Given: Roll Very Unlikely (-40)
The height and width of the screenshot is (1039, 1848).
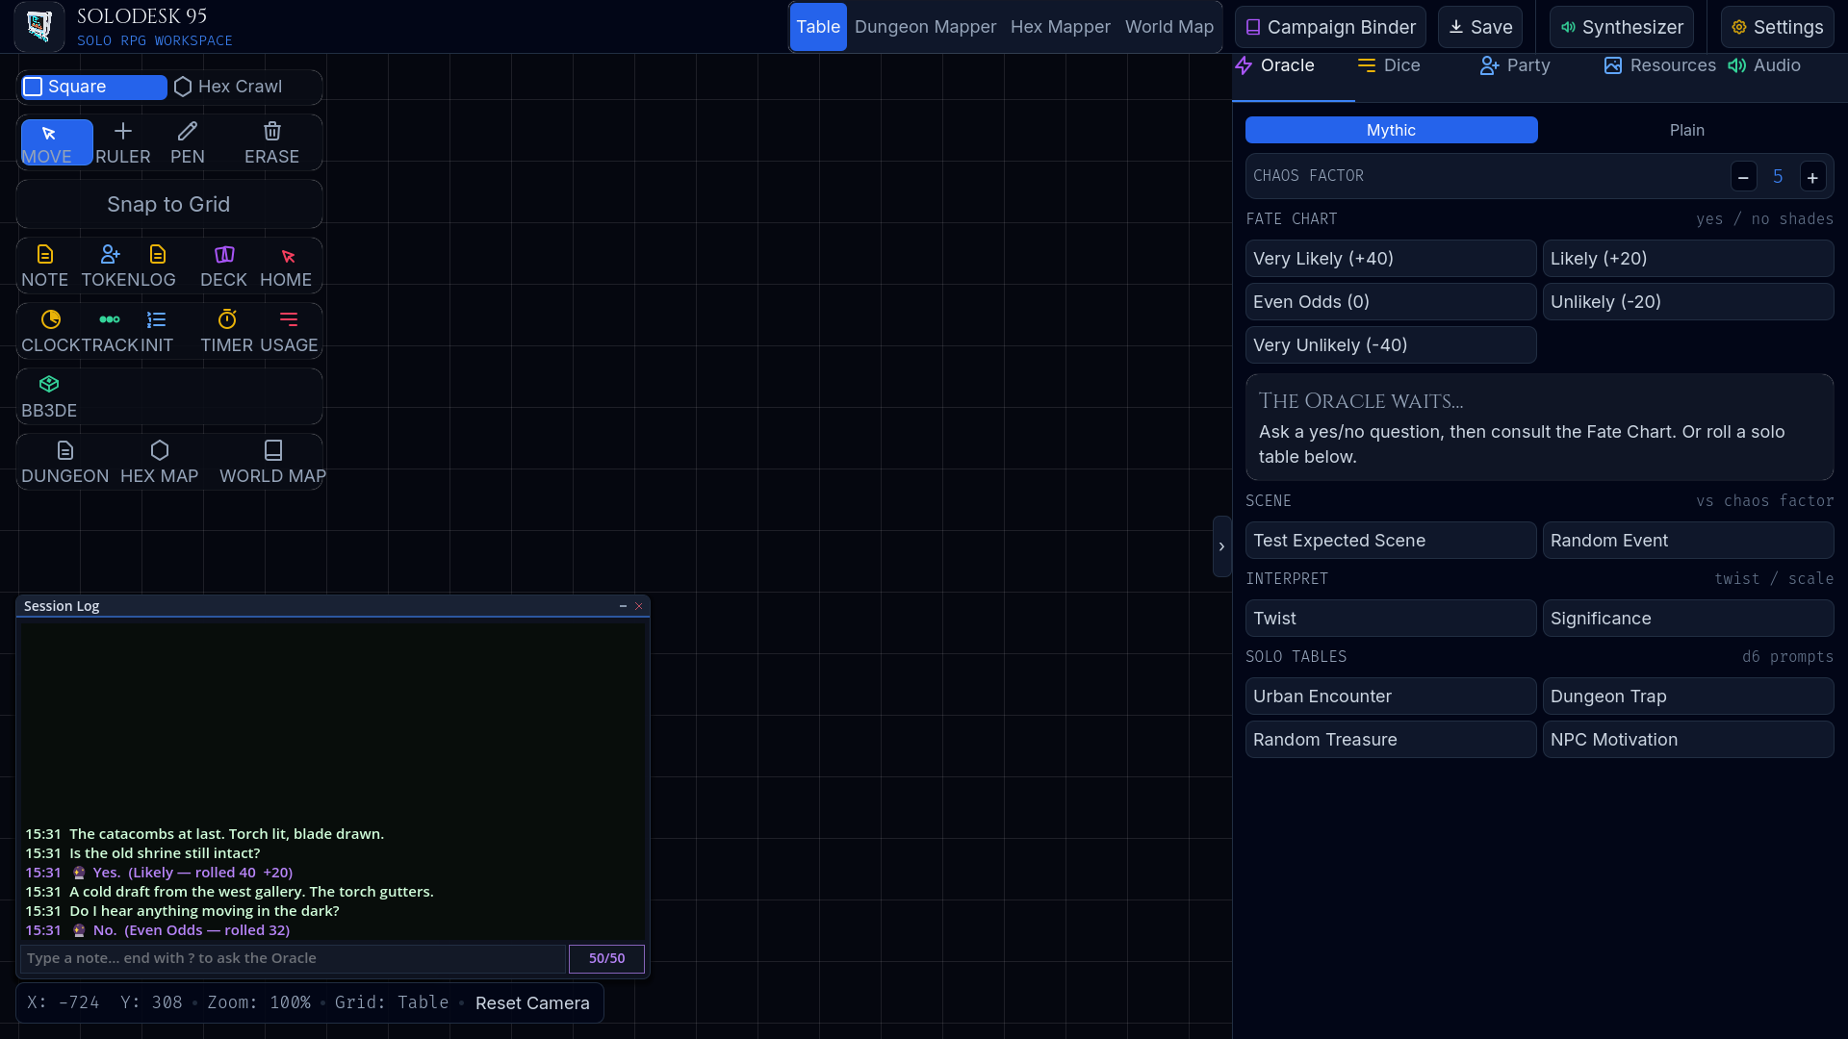Looking at the screenshot, I should [x=1391, y=345].
